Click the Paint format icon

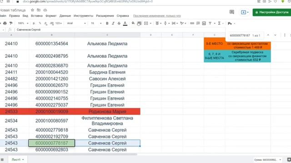click(x=11, y=23)
